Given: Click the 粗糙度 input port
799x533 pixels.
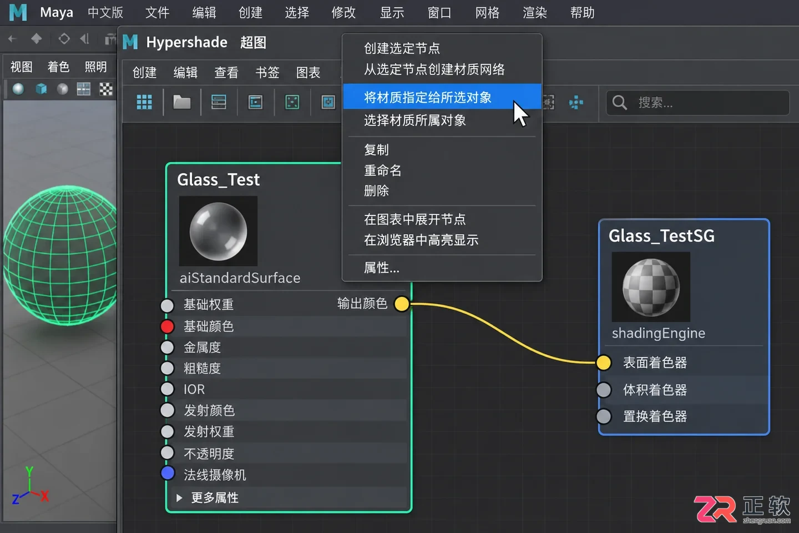Looking at the screenshot, I should point(167,368).
